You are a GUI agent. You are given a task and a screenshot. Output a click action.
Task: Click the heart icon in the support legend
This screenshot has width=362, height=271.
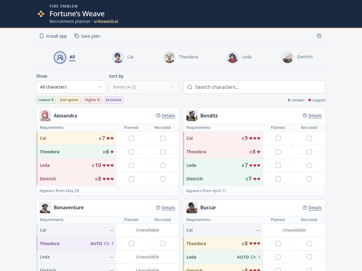(310, 100)
